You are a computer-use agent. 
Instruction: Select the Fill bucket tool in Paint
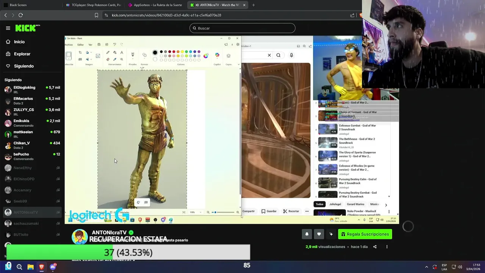tap(115, 52)
